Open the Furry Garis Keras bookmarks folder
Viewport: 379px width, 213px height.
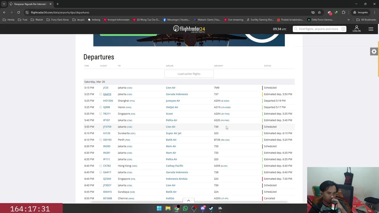tap(57, 20)
